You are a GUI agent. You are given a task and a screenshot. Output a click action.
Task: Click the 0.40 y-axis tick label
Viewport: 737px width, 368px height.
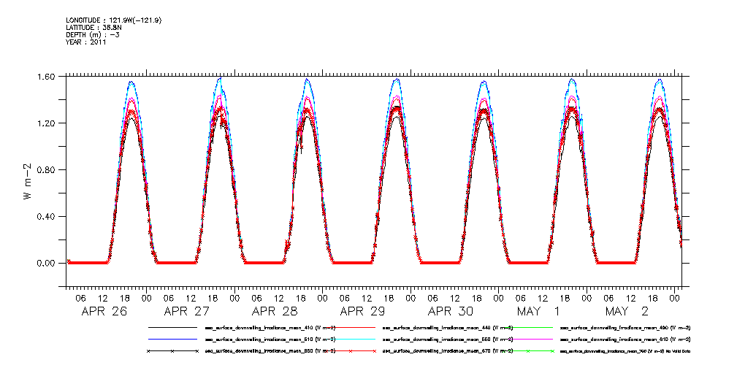click(x=47, y=217)
